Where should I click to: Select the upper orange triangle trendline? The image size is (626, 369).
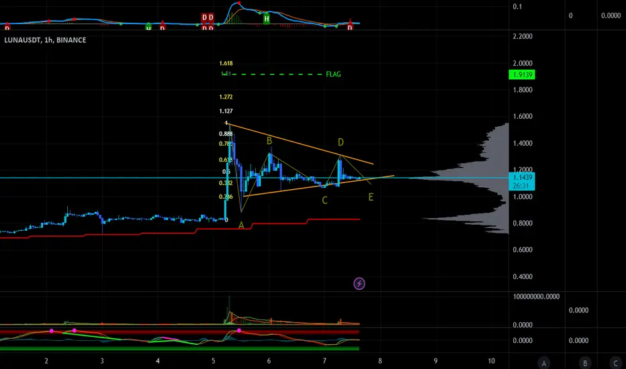tap(300, 144)
